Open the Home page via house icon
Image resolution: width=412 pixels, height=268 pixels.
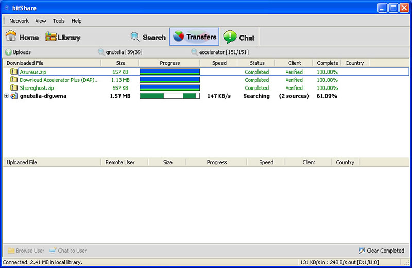pyautogui.click(x=11, y=36)
